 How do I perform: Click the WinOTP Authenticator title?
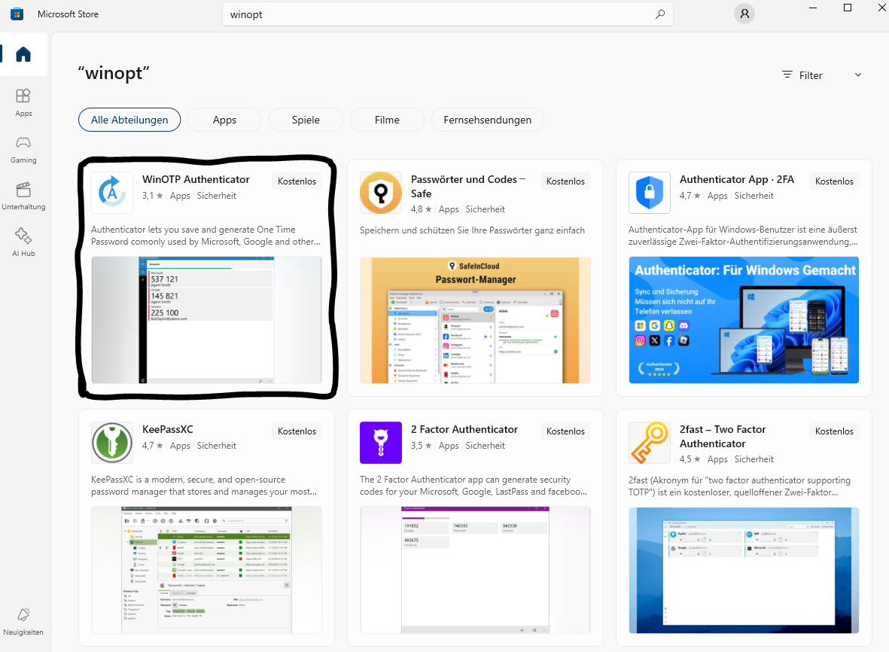click(196, 179)
